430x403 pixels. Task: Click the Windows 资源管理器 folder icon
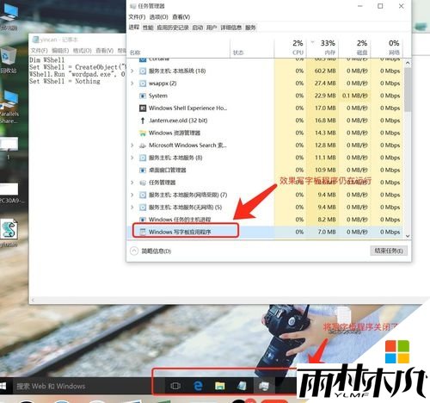click(143, 133)
